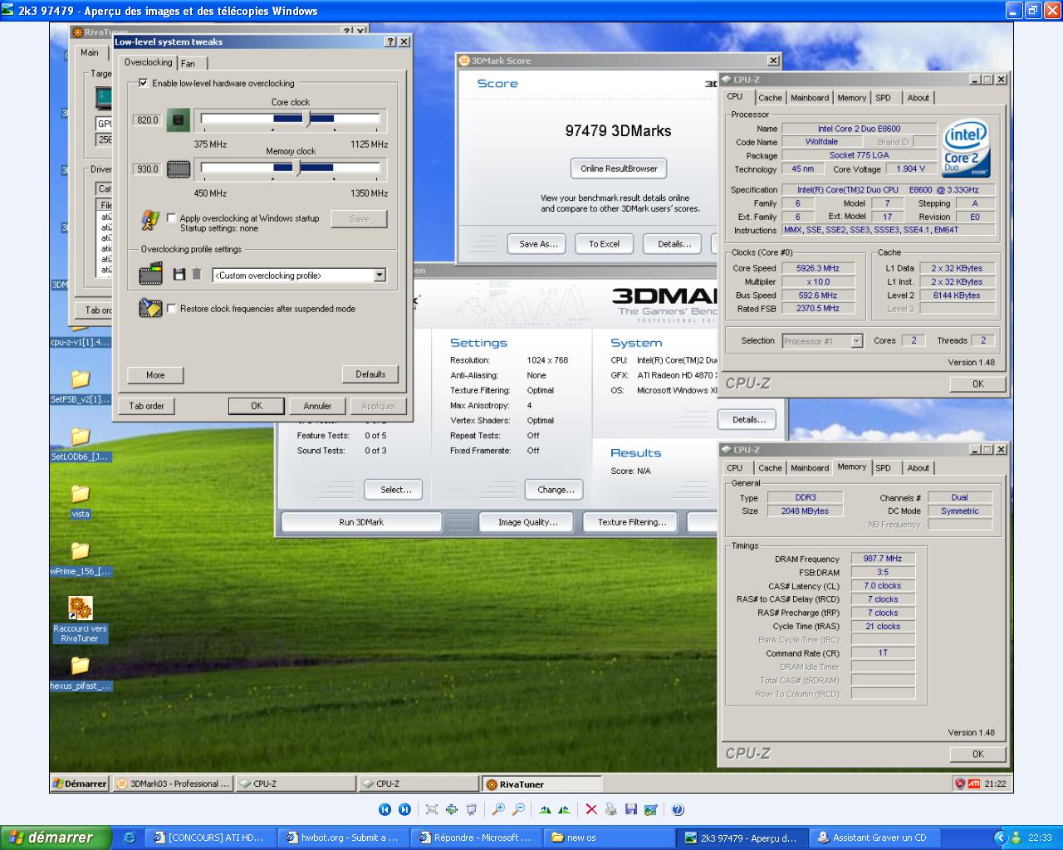Viewport: 1063px width, 850px height.
Task: Switch to Memory tab in upper CPU-Z
Action: pyautogui.click(x=851, y=98)
